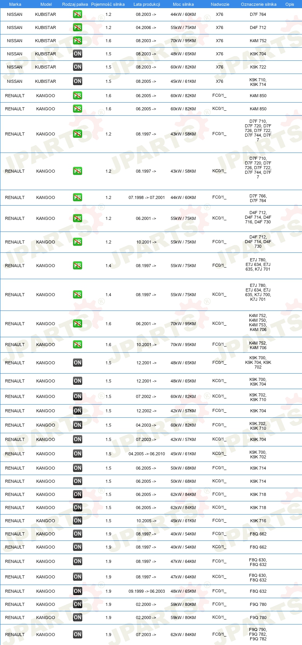
Task: Click the Nadwozie column header
Action: tap(220, 4)
